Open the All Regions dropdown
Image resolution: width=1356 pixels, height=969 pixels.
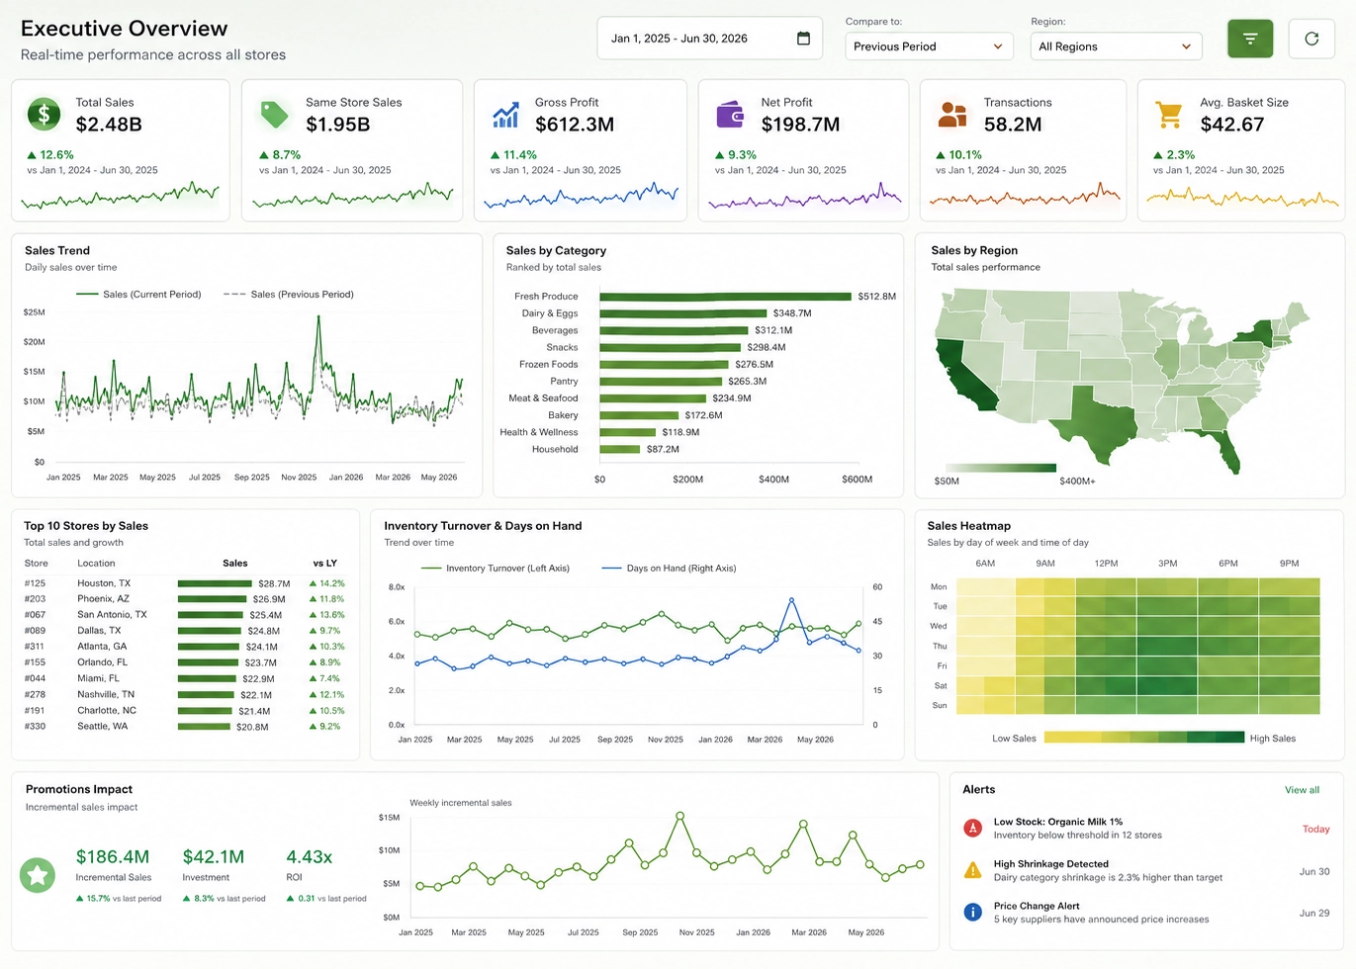pyautogui.click(x=1116, y=46)
